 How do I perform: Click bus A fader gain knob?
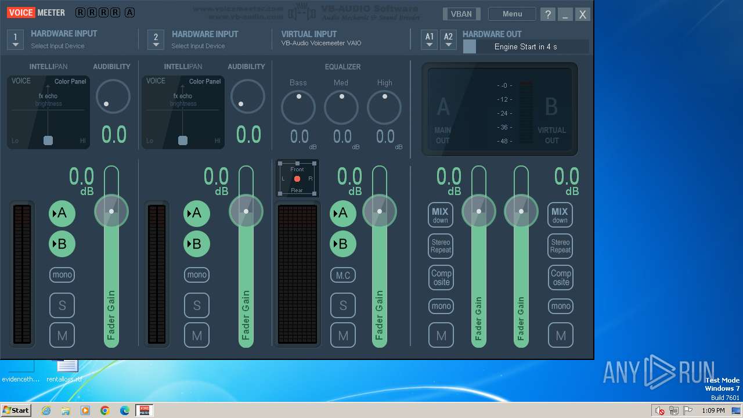coord(479,211)
